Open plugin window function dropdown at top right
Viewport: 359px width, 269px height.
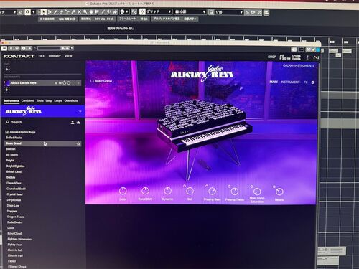click(x=301, y=49)
